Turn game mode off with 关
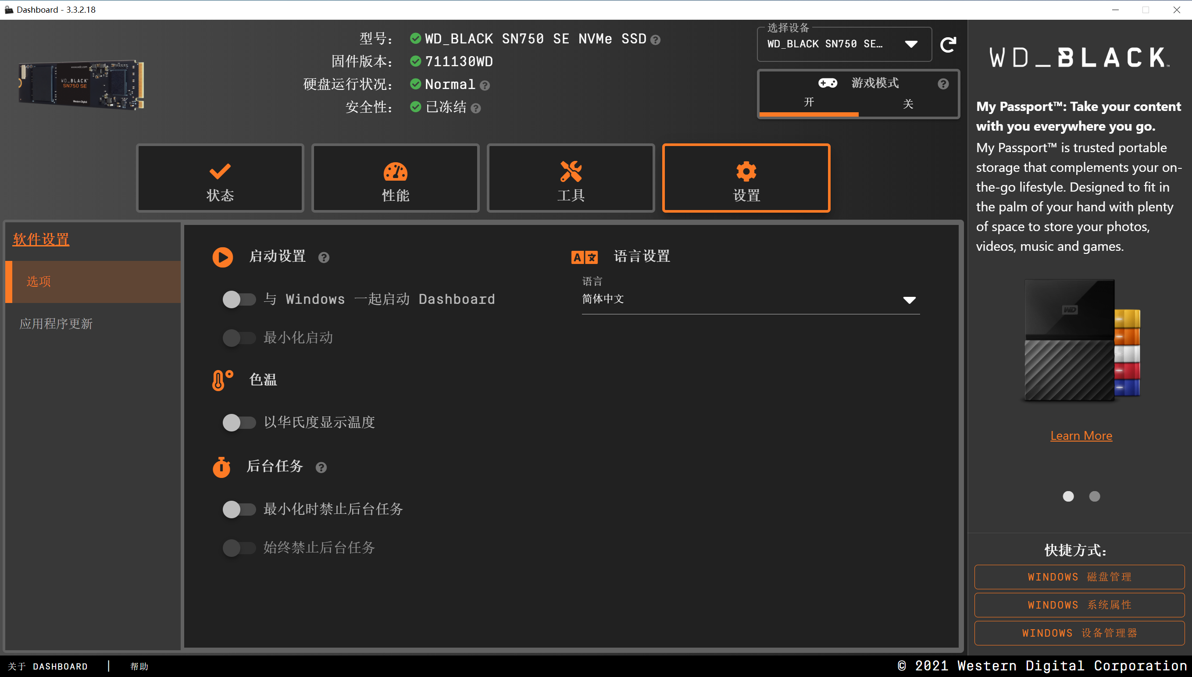Image resolution: width=1192 pixels, height=677 pixels. coord(908,103)
